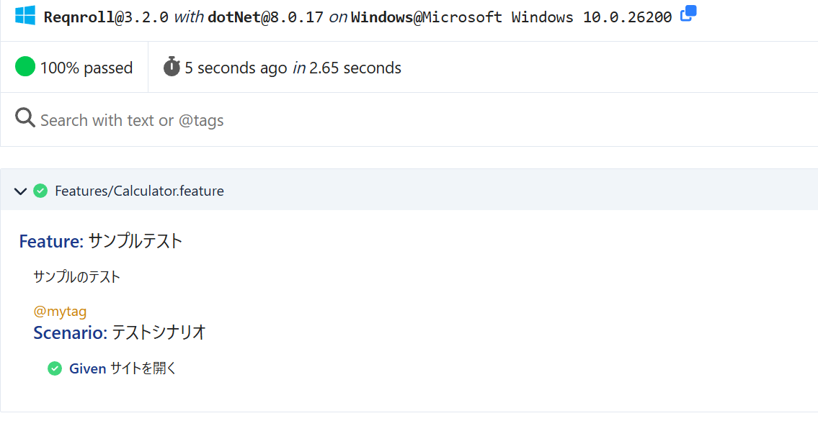This screenshot has height=444, width=818.
Task: Select the 'Feature: サンプルテスト' heading
Action: (101, 241)
